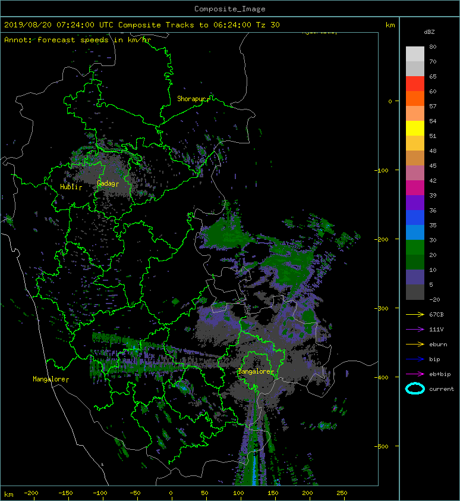This screenshot has width=460, height=501.
Task: Select the orange 60 dBZ color swatch
Action: pos(415,99)
